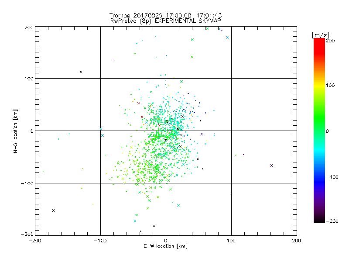Click N-S axis tick label '200'
Screen dimensions: 349x262
(x=29, y=28)
